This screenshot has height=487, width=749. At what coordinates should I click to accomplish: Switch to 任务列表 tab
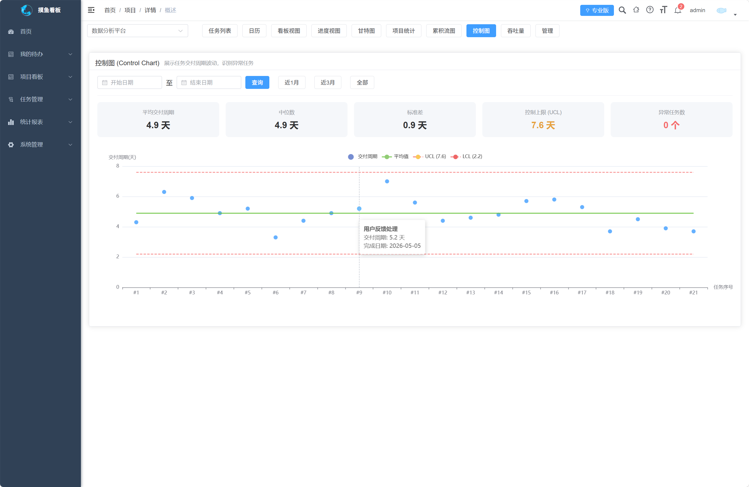pos(220,31)
